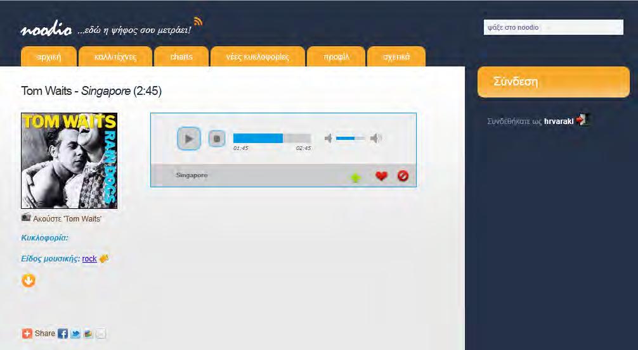Click the Tom Waits Rain Dogs album cover
638x350 pixels.
coord(69,161)
